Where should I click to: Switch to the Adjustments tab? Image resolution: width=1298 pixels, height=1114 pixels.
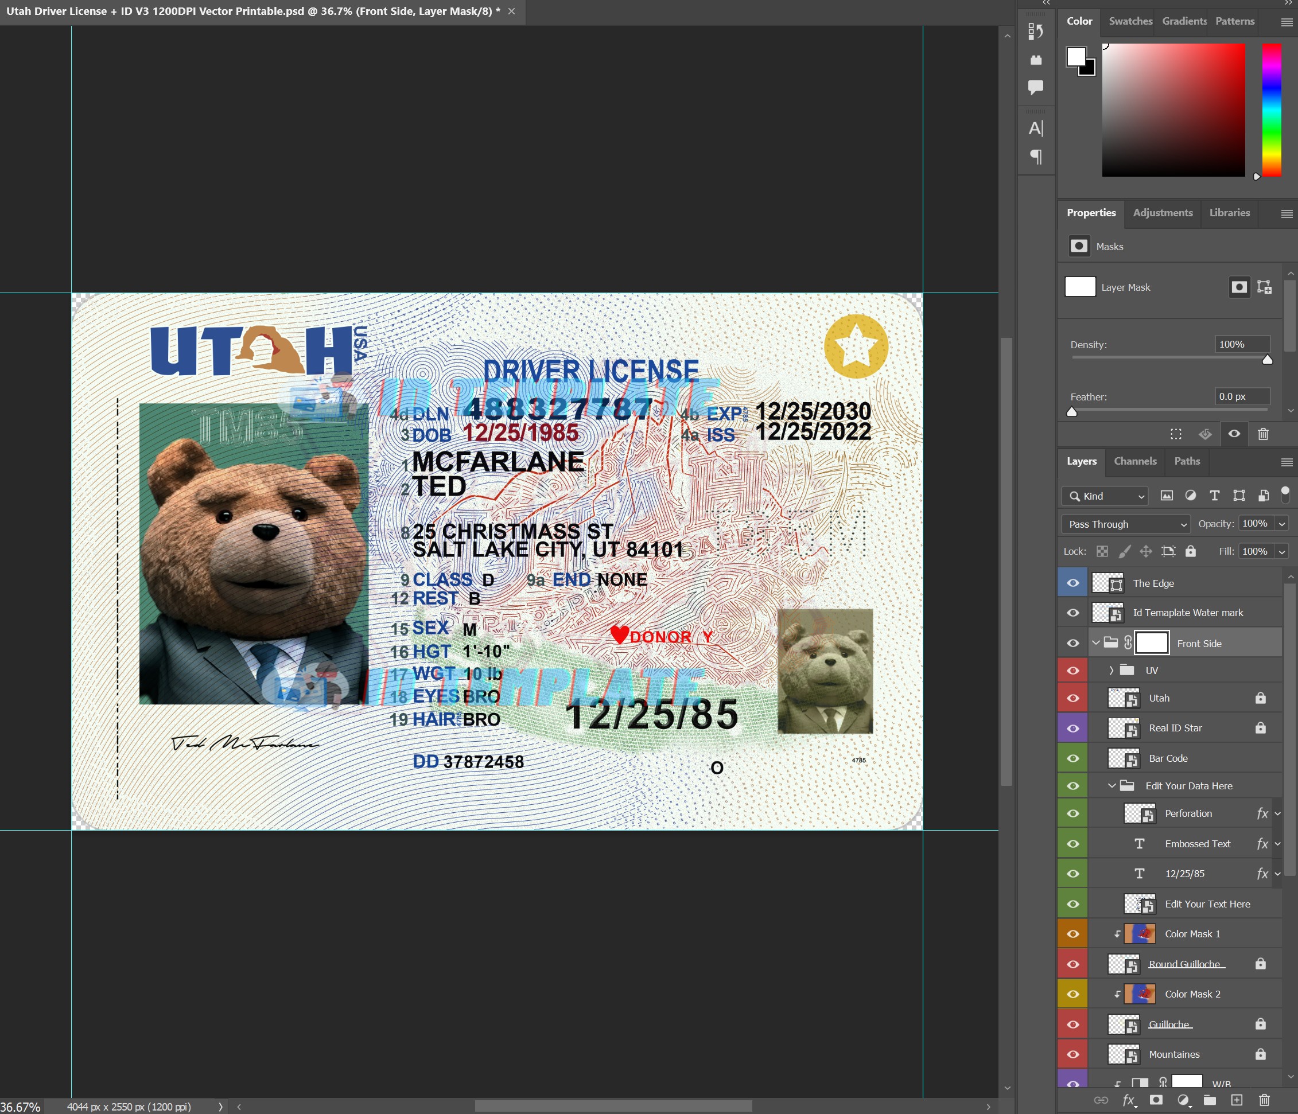pyautogui.click(x=1163, y=213)
